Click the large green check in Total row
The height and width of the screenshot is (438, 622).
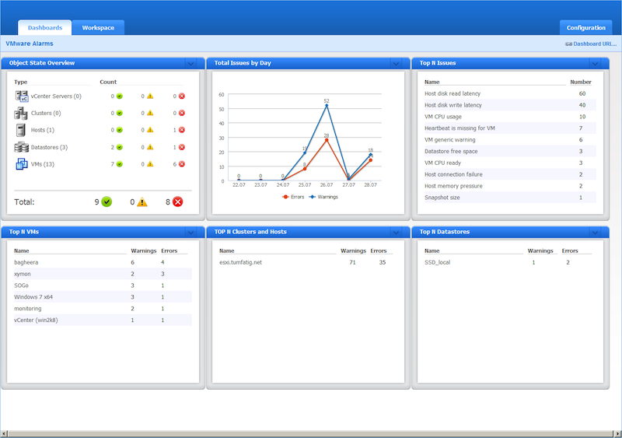(107, 201)
